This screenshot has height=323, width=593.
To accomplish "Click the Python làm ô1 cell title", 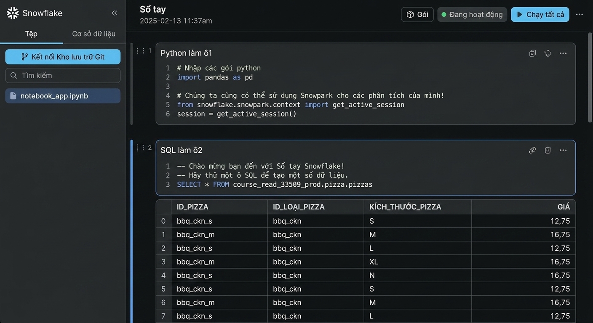I will tap(186, 53).
